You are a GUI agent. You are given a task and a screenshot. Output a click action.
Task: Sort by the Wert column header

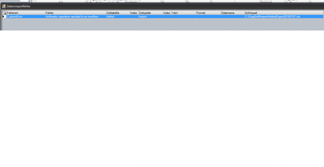click(x=183, y=13)
